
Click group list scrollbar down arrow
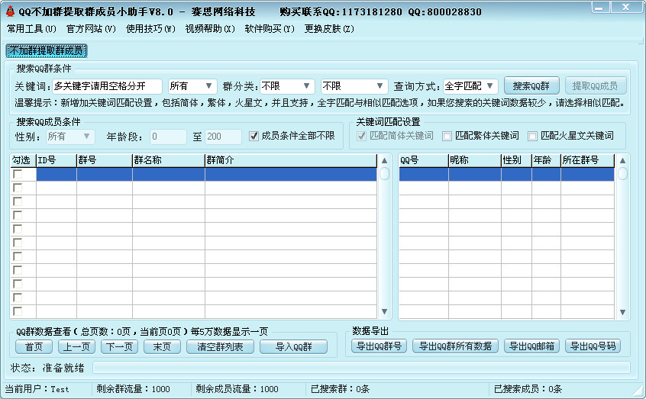tap(384, 312)
